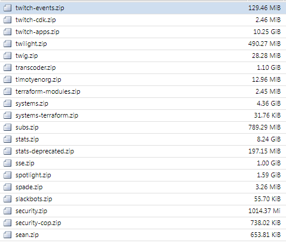Click the 1.00 GiB size value
The width and height of the screenshot is (286, 243).
click(269, 163)
